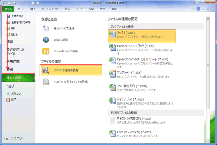Click the red 終了 X icon
217x145 pixels.
(8, 100)
